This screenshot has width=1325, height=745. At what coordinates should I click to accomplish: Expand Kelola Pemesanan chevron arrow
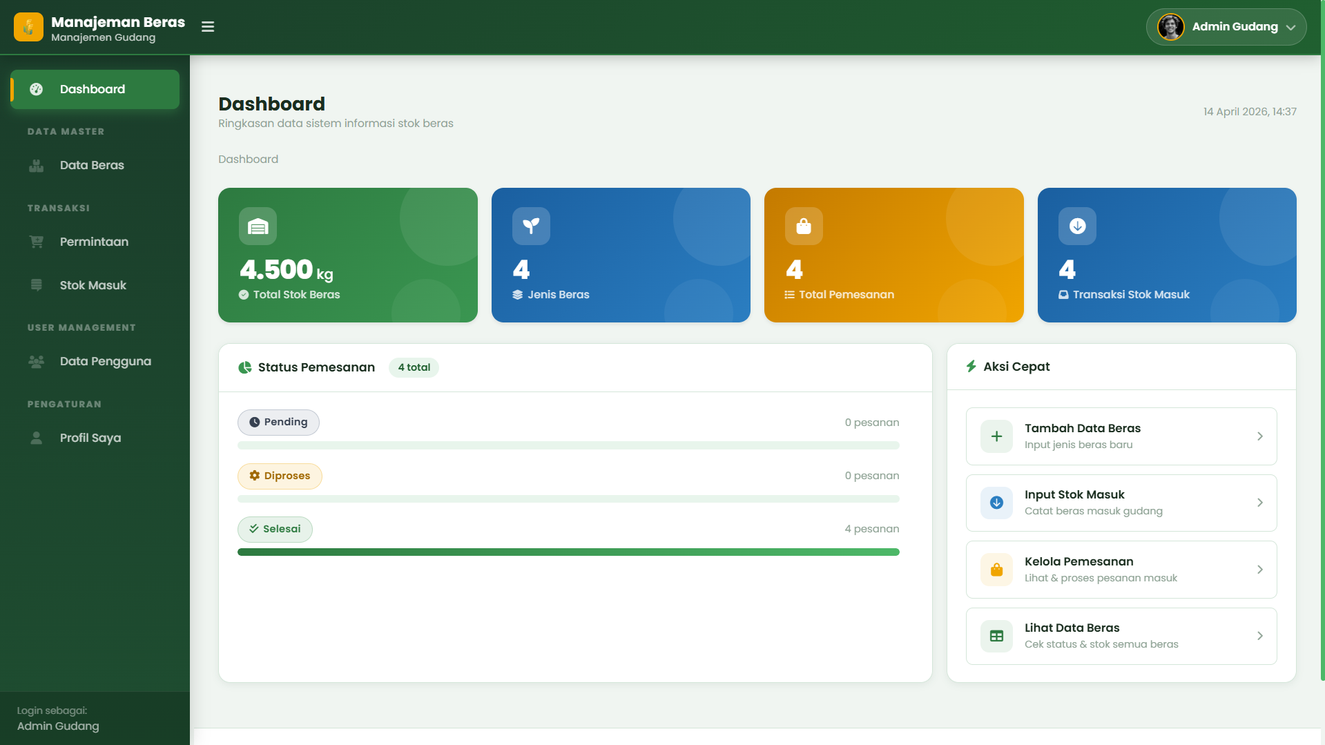point(1259,570)
